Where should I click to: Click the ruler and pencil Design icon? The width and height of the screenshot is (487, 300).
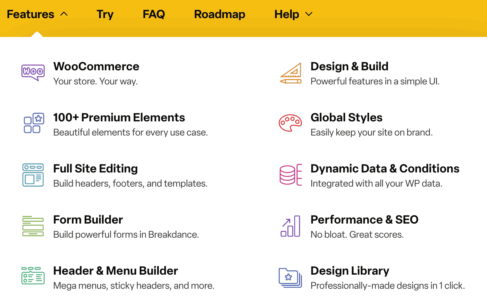click(291, 73)
